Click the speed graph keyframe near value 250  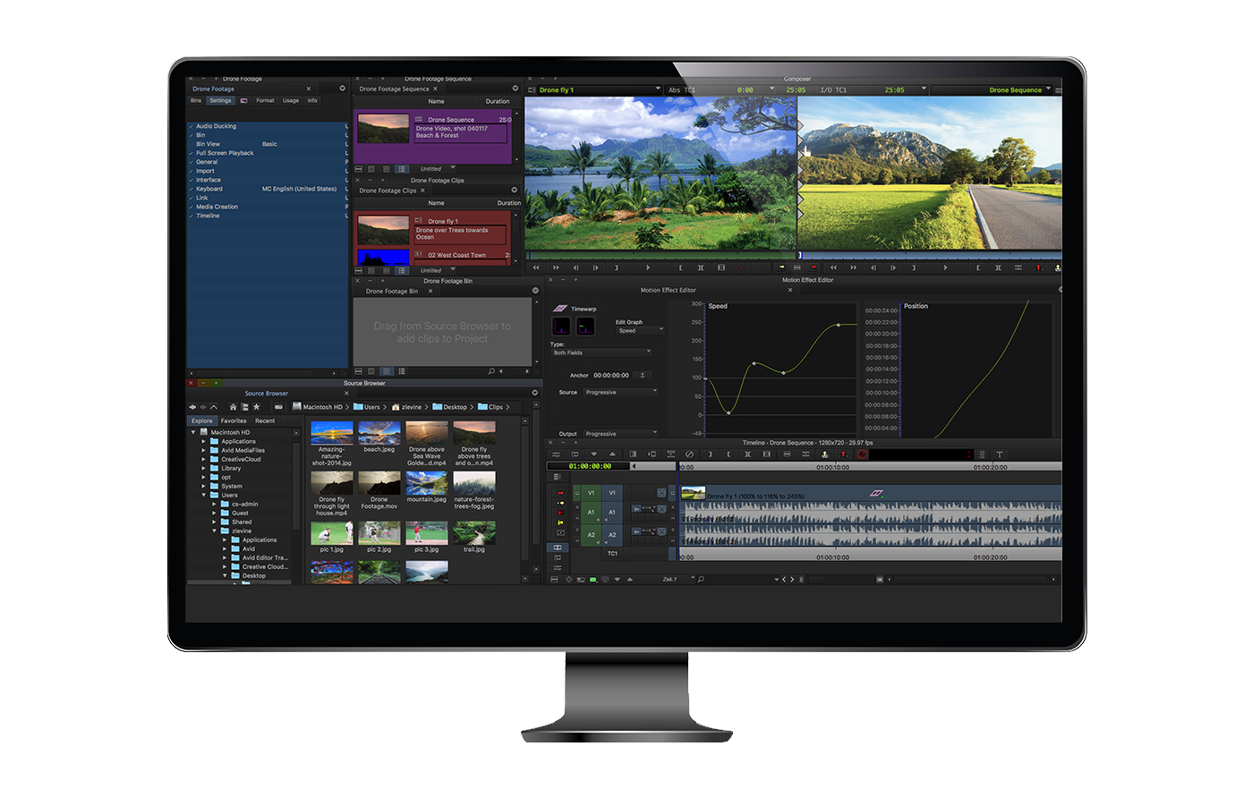point(839,325)
